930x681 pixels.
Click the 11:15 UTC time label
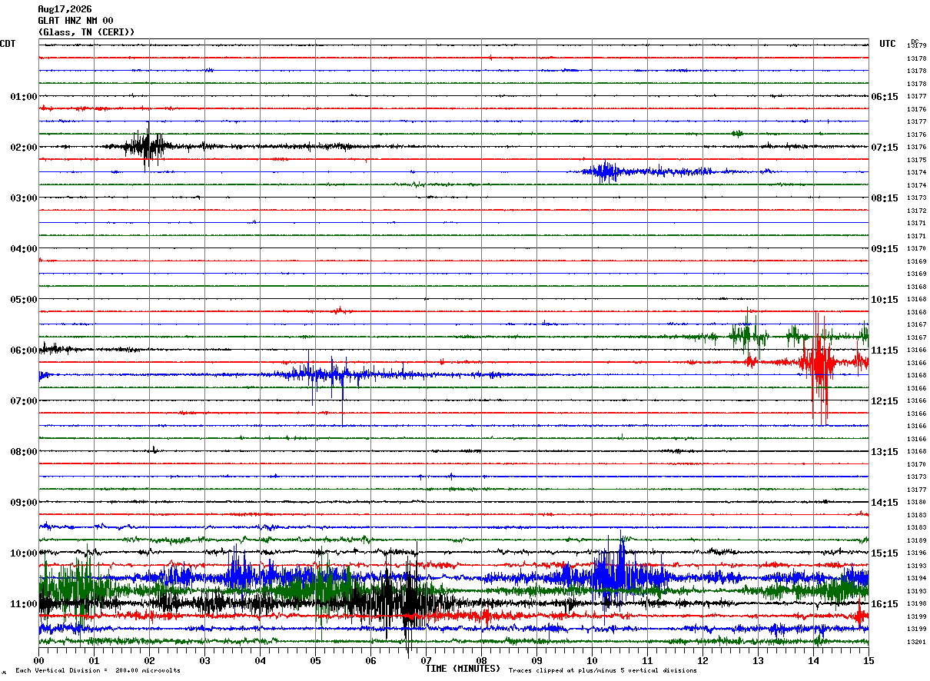[884, 350]
